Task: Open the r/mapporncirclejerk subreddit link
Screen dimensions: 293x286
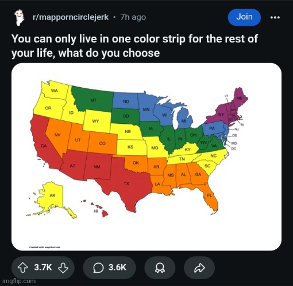Action: pos(71,17)
